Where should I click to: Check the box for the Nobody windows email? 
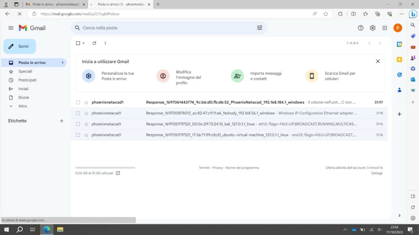[x=78, y=113]
